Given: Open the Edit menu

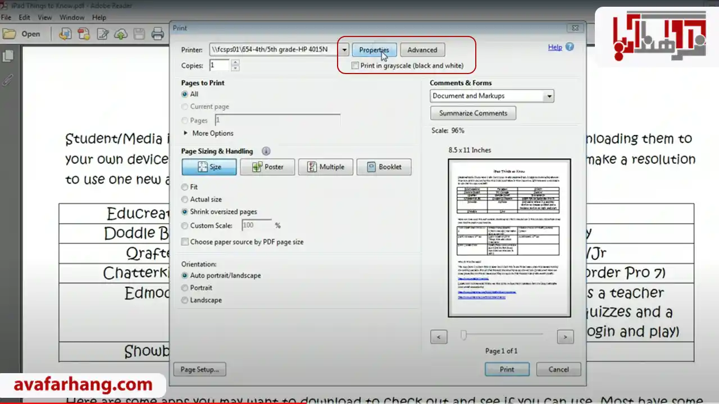Looking at the screenshot, I should coord(24,17).
